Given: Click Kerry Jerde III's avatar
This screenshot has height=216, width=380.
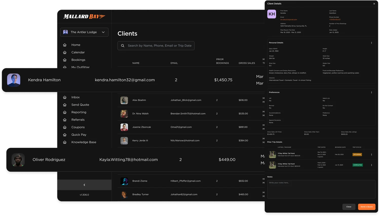Looking at the screenshot, I should [124, 140].
